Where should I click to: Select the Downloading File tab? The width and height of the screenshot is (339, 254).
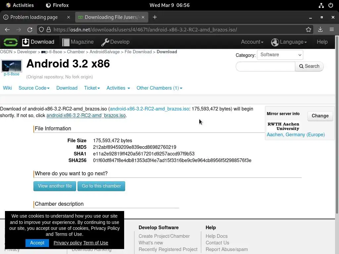coord(112,17)
